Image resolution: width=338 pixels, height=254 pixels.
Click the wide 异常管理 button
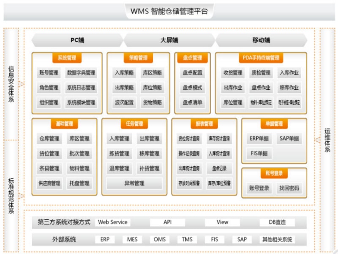(134, 183)
